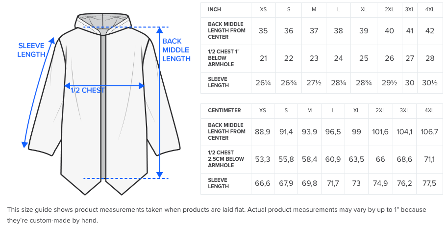Select the 4XL column in the inch table
Screen dimensions: 446x226
point(430,9)
